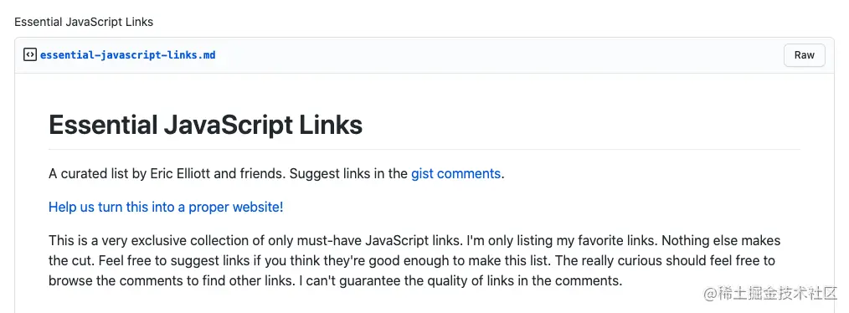Click the 'Feel free to suggest links' sentence

(325, 260)
